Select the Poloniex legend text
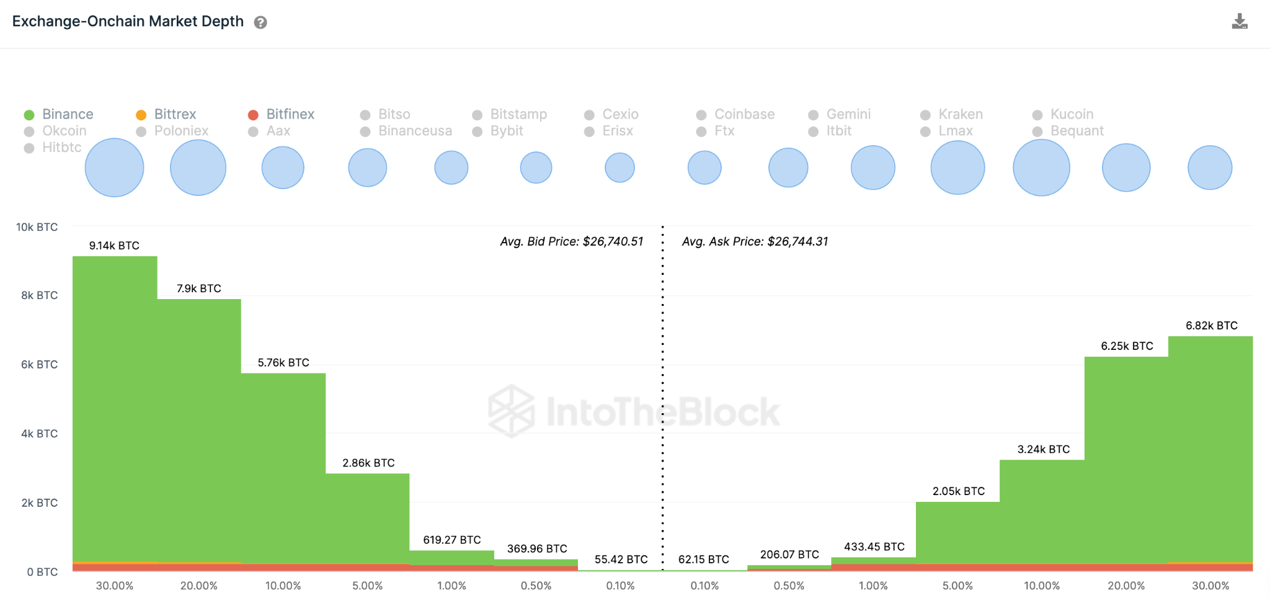The image size is (1270, 608). click(x=180, y=131)
